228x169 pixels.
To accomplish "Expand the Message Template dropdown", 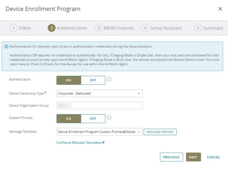I will 99,132.
